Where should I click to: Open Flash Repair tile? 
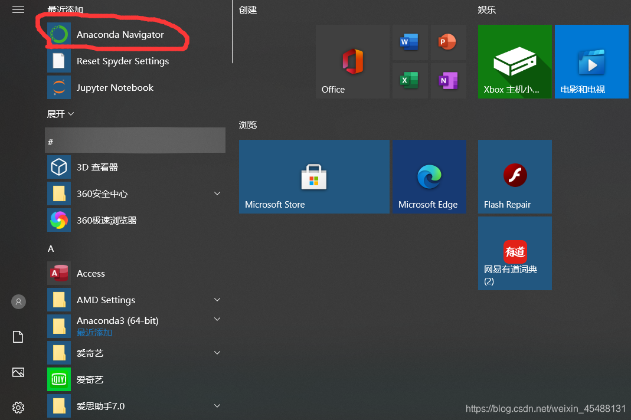[515, 176]
